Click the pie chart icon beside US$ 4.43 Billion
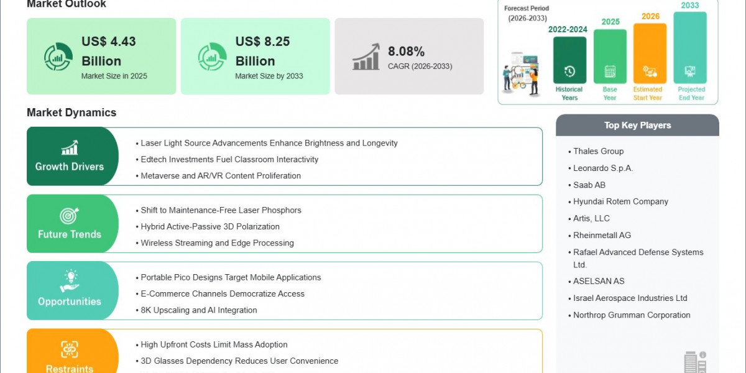Viewport: 746px width, 373px height. click(x=58, y=57)
